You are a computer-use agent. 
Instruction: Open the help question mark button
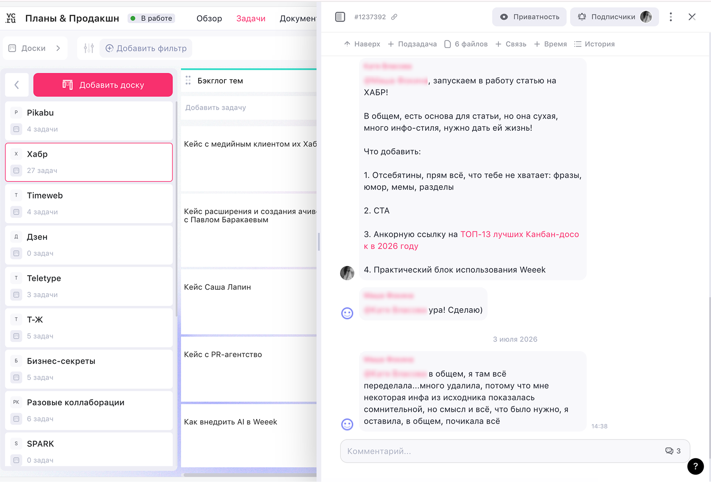click(x=695, y=467)
